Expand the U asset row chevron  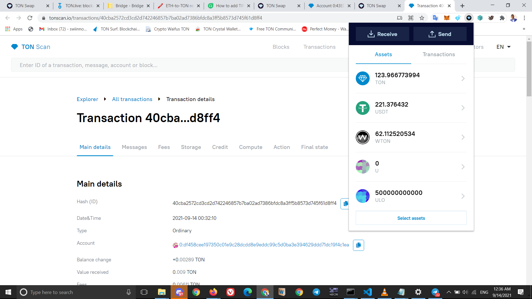click(x=463, y=167)
